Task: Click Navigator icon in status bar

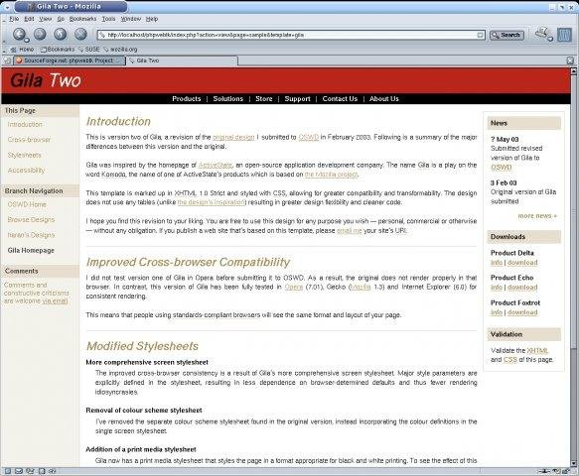Action: coord(8,471)
